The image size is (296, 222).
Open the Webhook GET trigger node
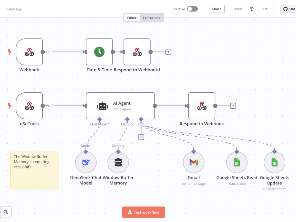click(x=29, y=52)
